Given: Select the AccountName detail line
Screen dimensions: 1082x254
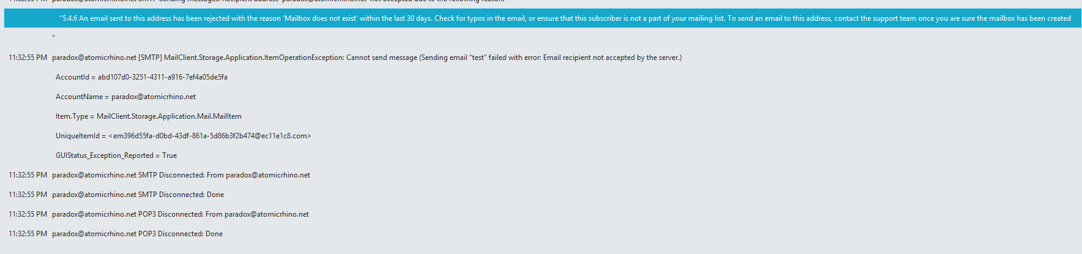Looking at the screenshot, I should (x=125, y=97).
